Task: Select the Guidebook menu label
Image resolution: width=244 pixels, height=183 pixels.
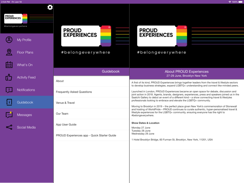Action: tap(25, 102)
